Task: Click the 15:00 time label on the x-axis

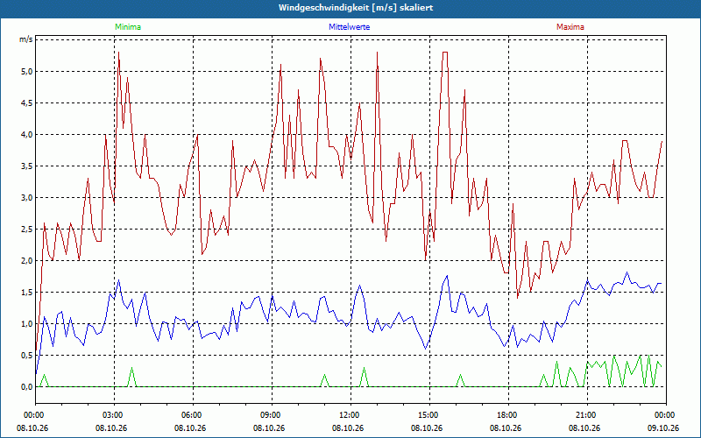Action: tap(429, 415)
